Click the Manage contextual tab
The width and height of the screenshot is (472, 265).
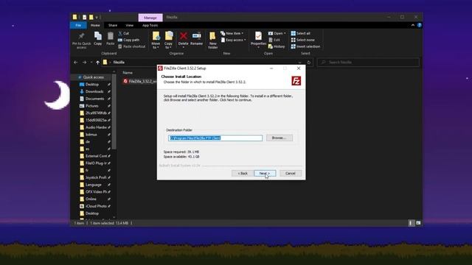tap(150, 18)
